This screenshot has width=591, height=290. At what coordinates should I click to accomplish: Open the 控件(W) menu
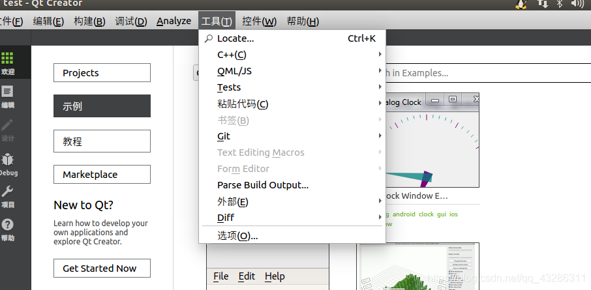[260, 21]
